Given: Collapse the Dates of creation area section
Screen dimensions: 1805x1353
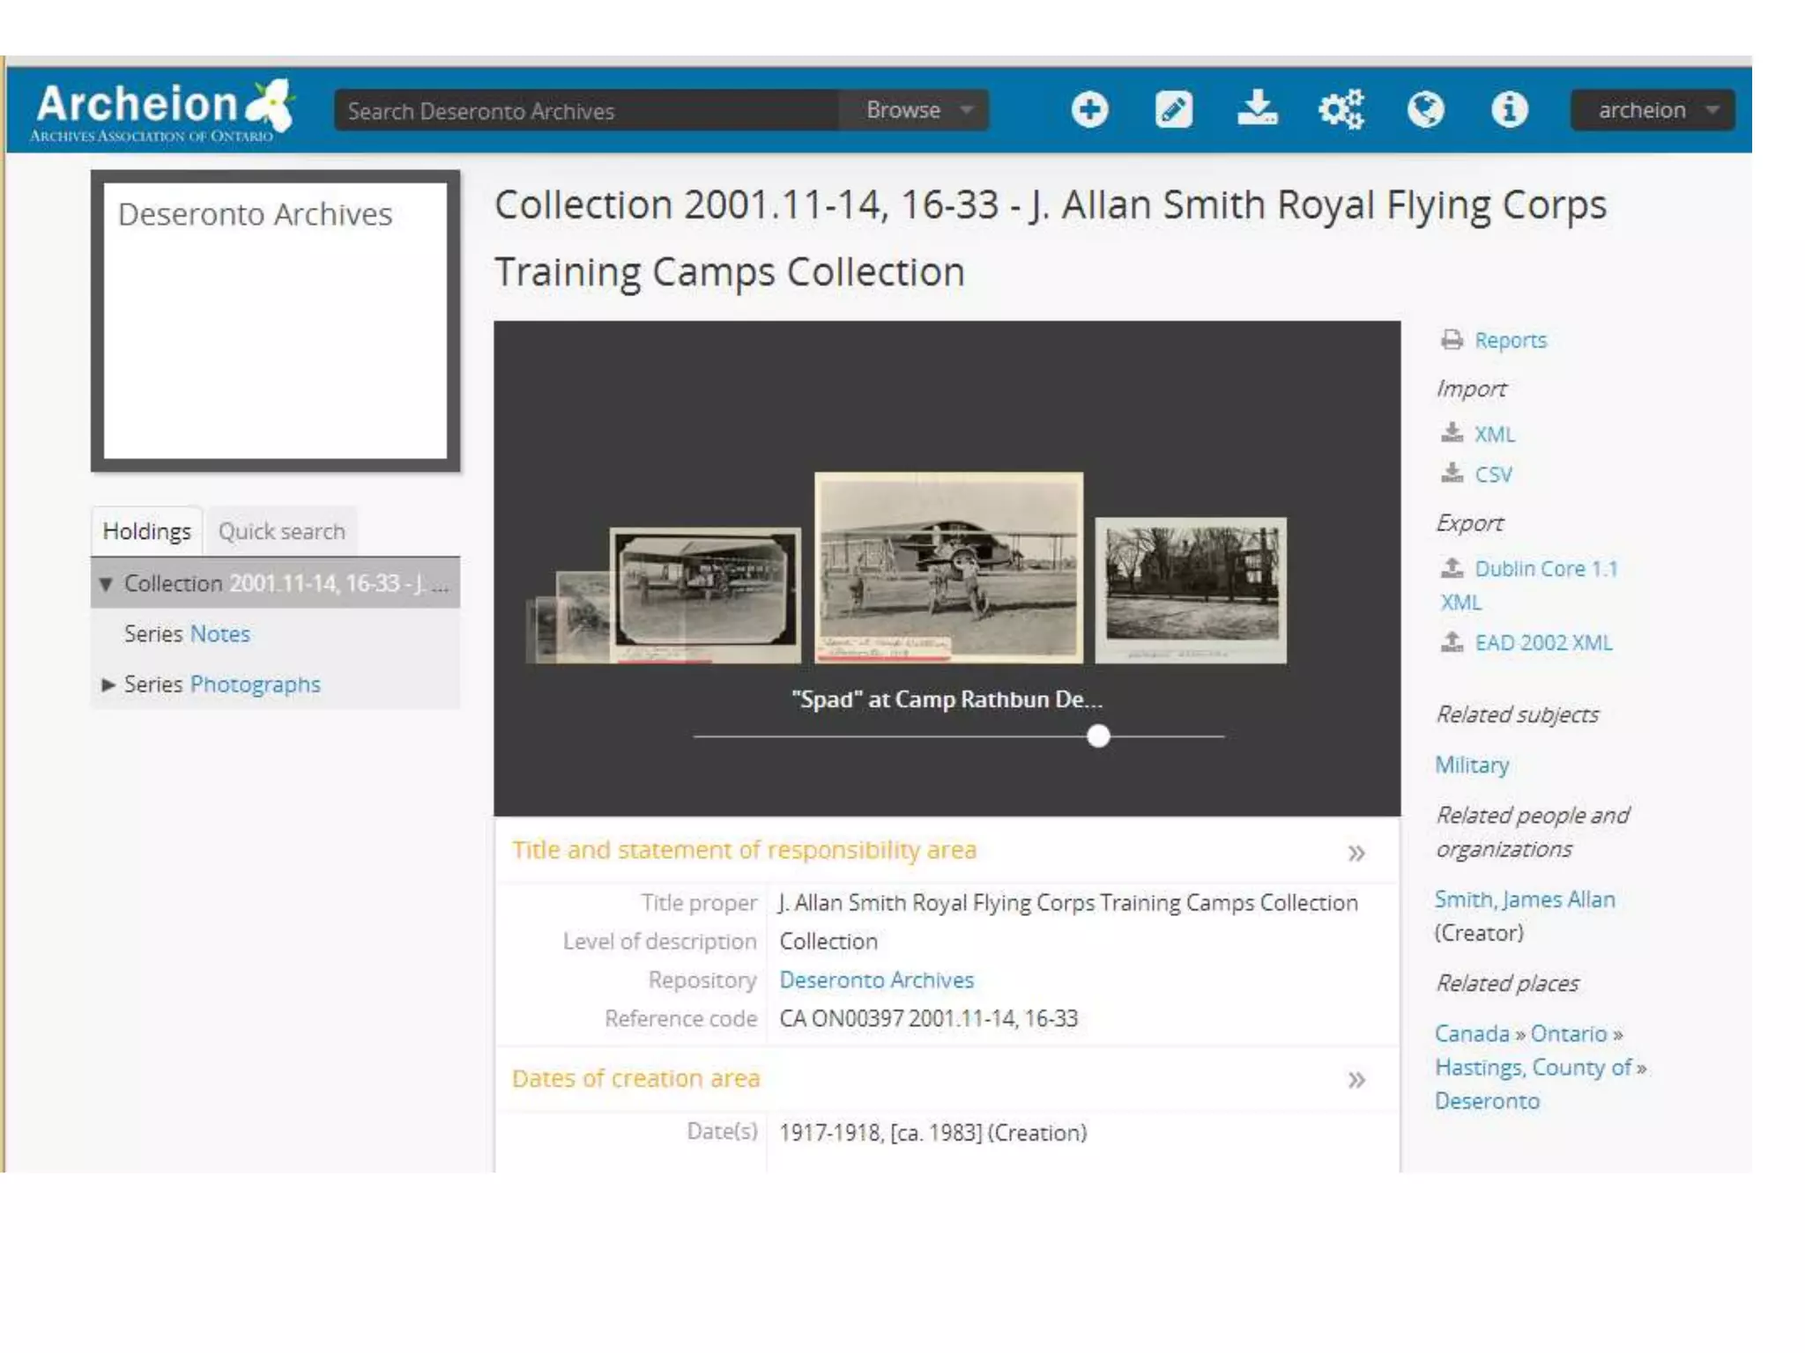Looking at the screenshot, I should pyautogui.click(x=1356, y=1080).
